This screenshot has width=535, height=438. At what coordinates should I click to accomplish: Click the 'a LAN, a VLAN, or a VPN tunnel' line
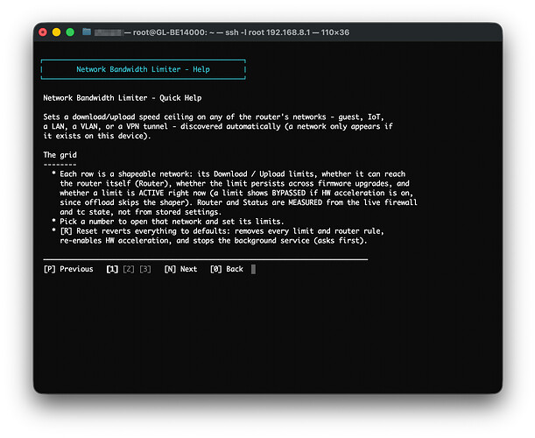coord(218,126)
